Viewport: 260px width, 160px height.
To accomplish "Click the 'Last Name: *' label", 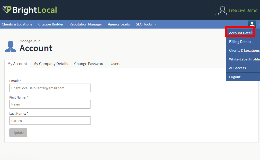I will pos(19,114).
